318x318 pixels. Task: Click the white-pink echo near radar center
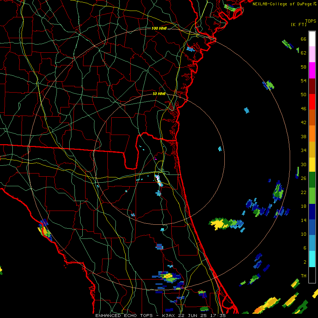(x=158, y=180)
